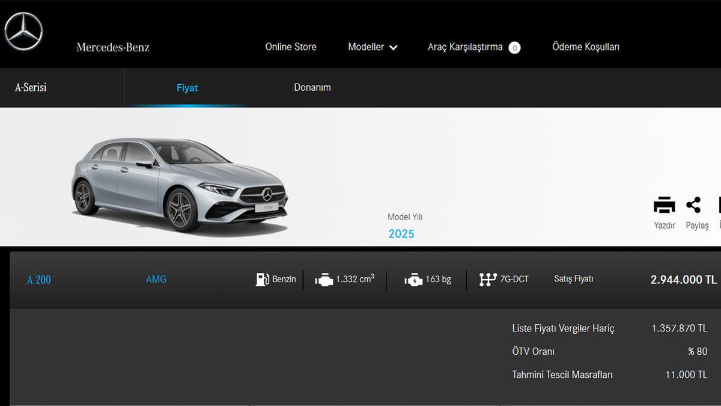Click the Paylaş share icon
This screenshot has width=721, height=406.
pyautogui.click(x=694, y=205)
